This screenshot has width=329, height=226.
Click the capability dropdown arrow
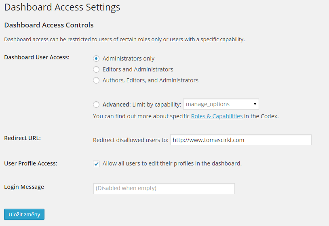click(x=255, y=104)
